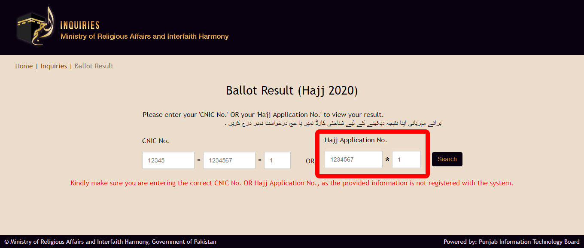This screenshot has height=248, width=584.
Task: Focus the last single-digit CNIC field
Action: pyautogui.click(x=277, y=160)
